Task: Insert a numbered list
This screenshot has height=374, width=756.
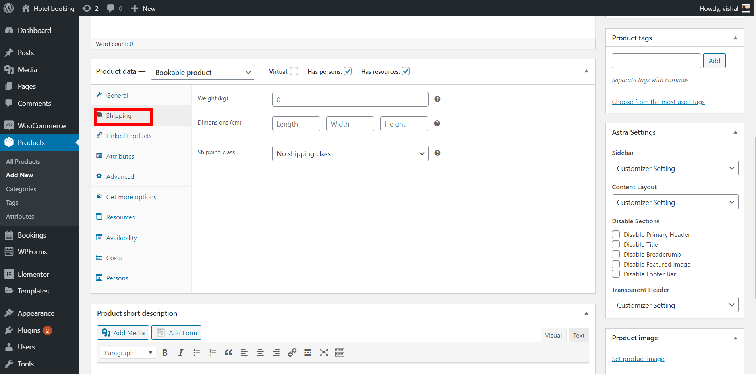Action: coord(213,353)
